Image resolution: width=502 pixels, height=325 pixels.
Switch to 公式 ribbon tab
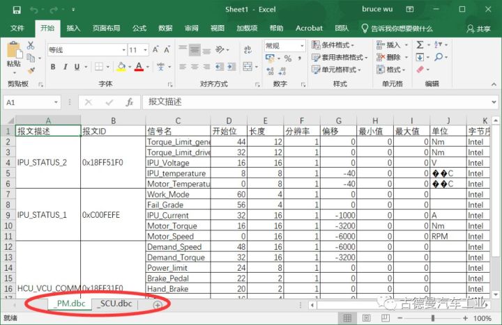click(x=139, y=29)
